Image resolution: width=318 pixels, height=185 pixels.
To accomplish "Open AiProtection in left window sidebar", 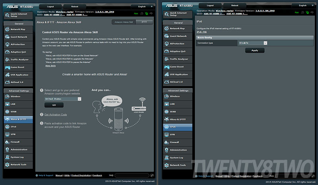I will tap(18, 45).
